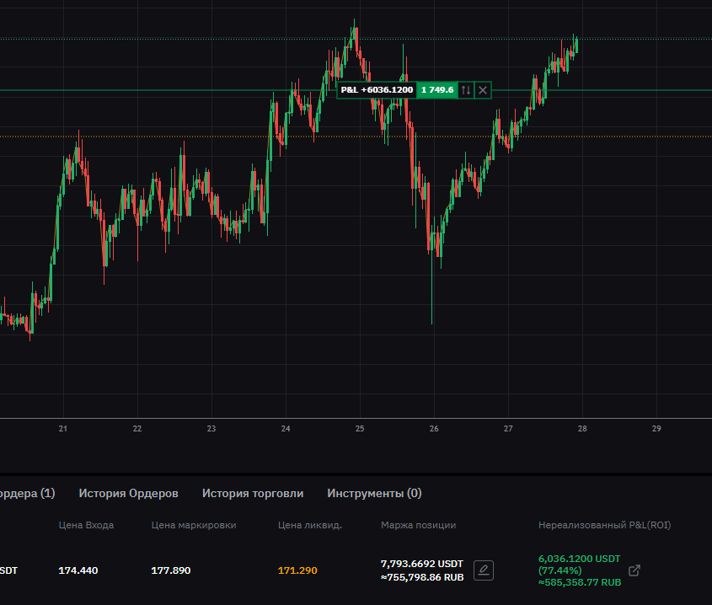Click unrealized P&L 6,036.1200 USDT
The image size is (712, 605).
pyautogui.click(x=580, y=559)
